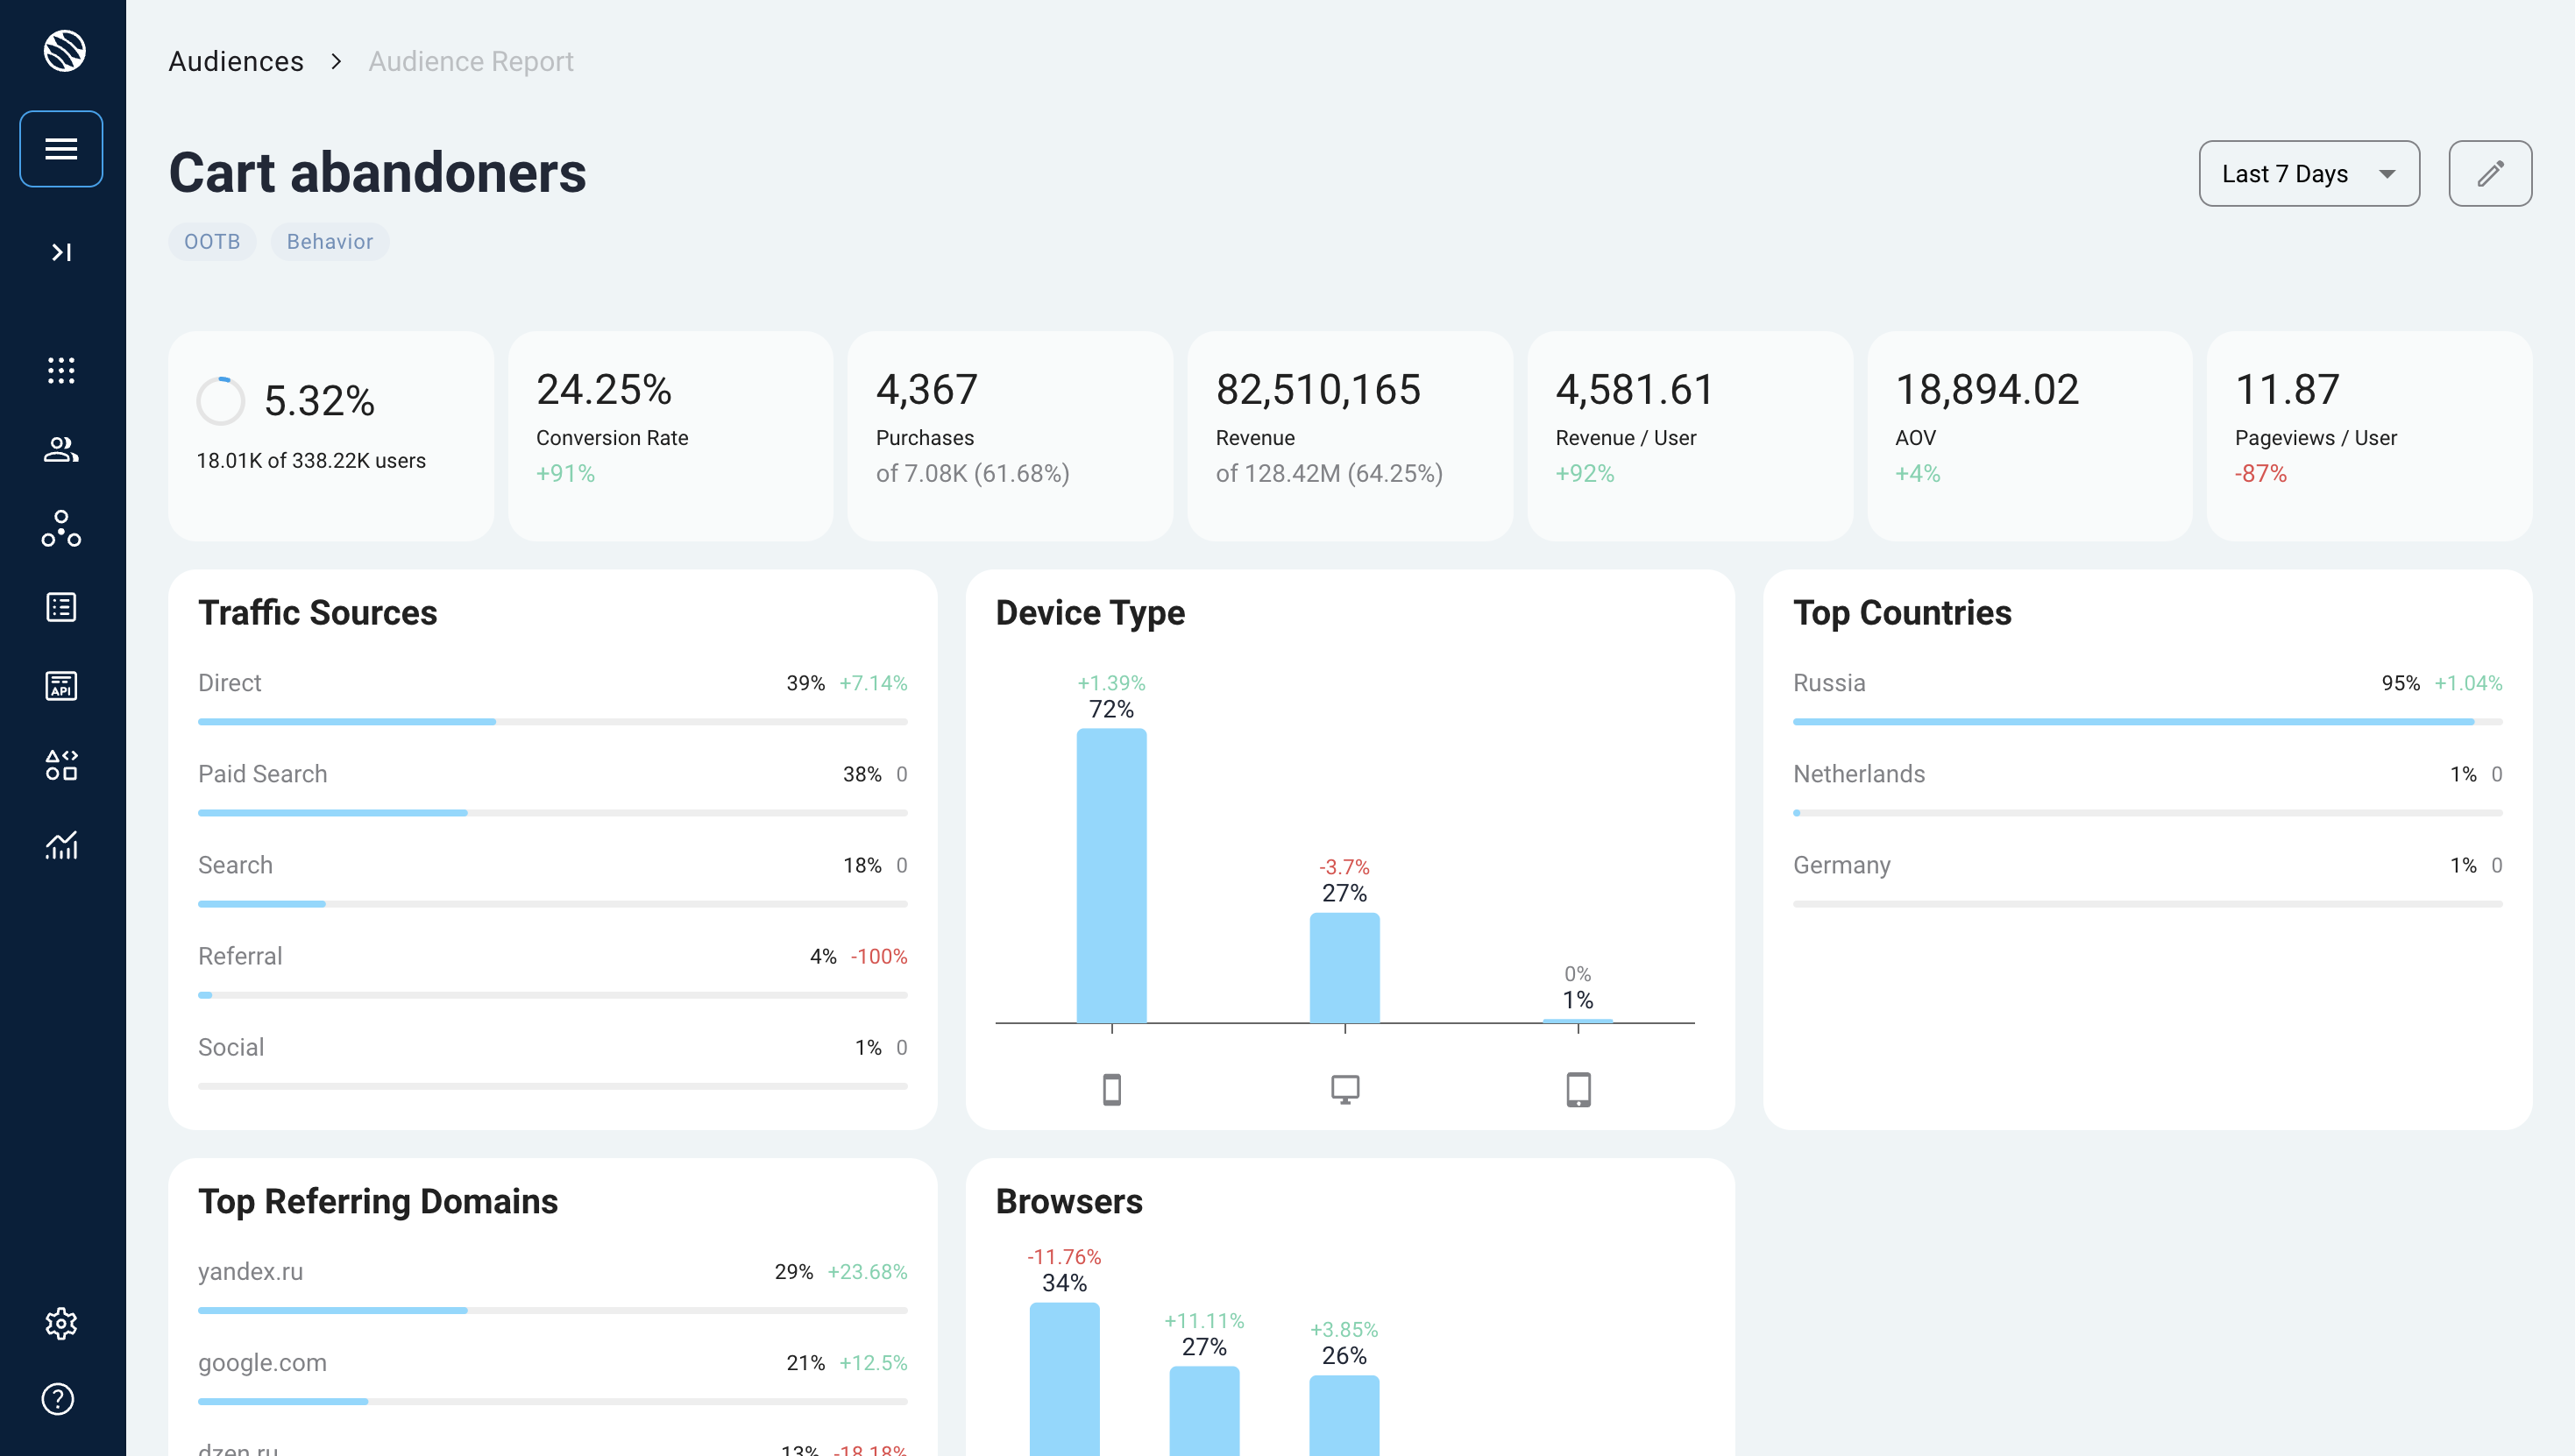Expand the sidebar with the arrow icon
2575x1456 pixels.
tap(61, 252)
